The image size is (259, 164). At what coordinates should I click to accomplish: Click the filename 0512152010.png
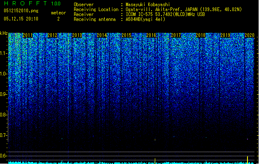point(21,11)
